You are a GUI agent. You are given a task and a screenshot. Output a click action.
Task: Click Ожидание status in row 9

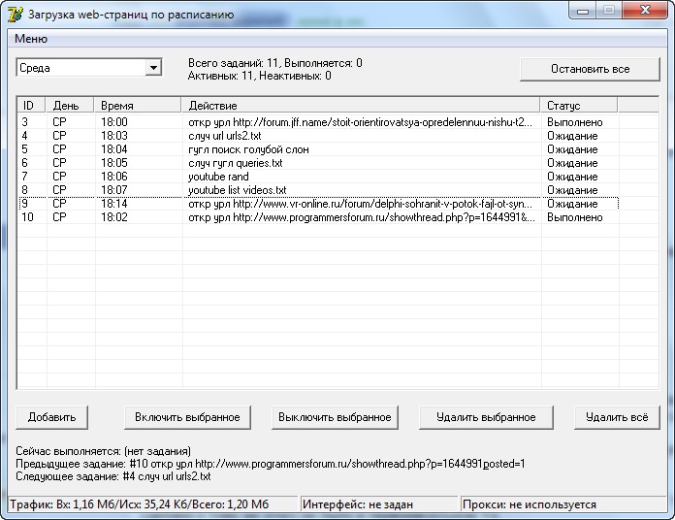click(x=572, y=204)
